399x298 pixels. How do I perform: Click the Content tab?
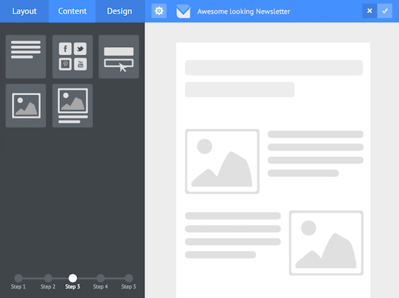[72, 11]
